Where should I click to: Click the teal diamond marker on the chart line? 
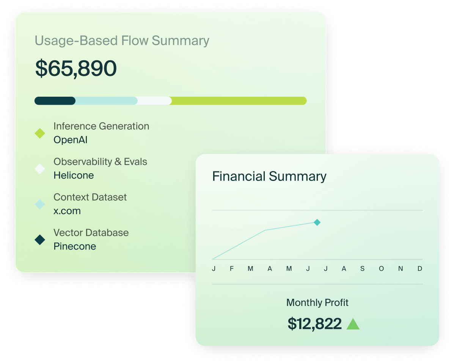click(x=317, y=222)
